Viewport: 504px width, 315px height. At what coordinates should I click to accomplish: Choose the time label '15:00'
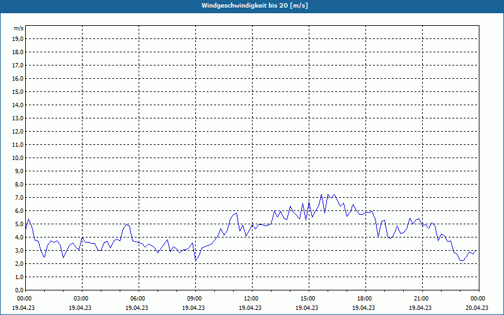pos(309,299)
